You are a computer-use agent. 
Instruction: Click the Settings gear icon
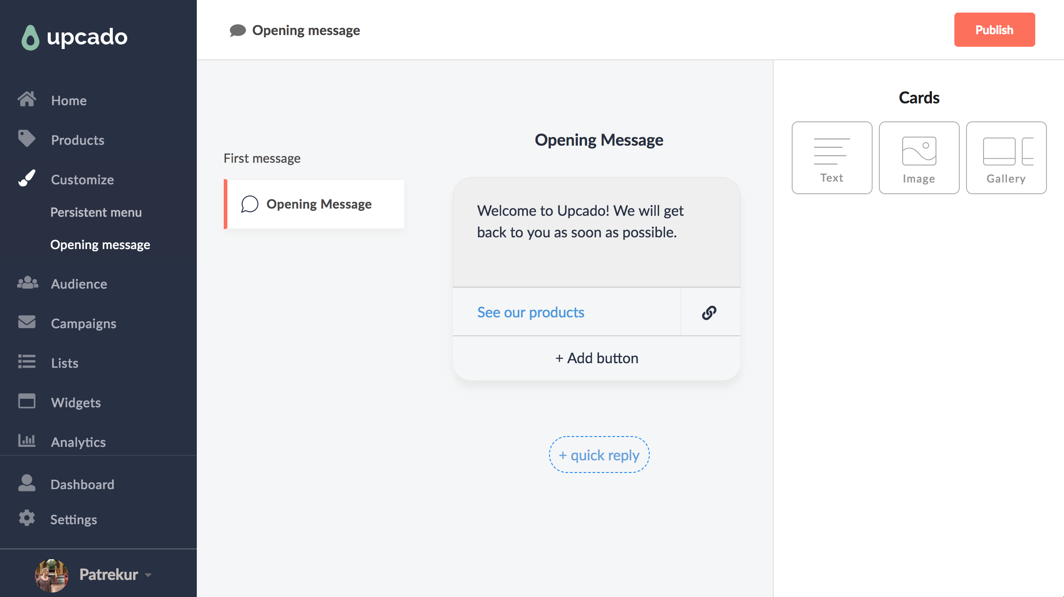click(27, 518)
